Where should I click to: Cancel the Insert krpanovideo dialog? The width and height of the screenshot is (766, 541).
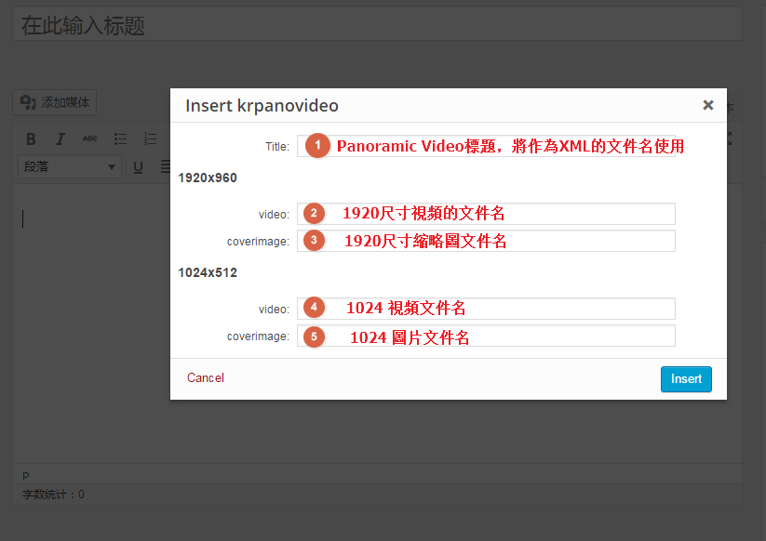[x=205, y=377]
